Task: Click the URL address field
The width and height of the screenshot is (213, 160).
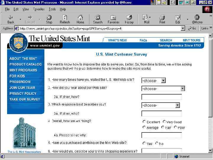Action: (100, 28)
